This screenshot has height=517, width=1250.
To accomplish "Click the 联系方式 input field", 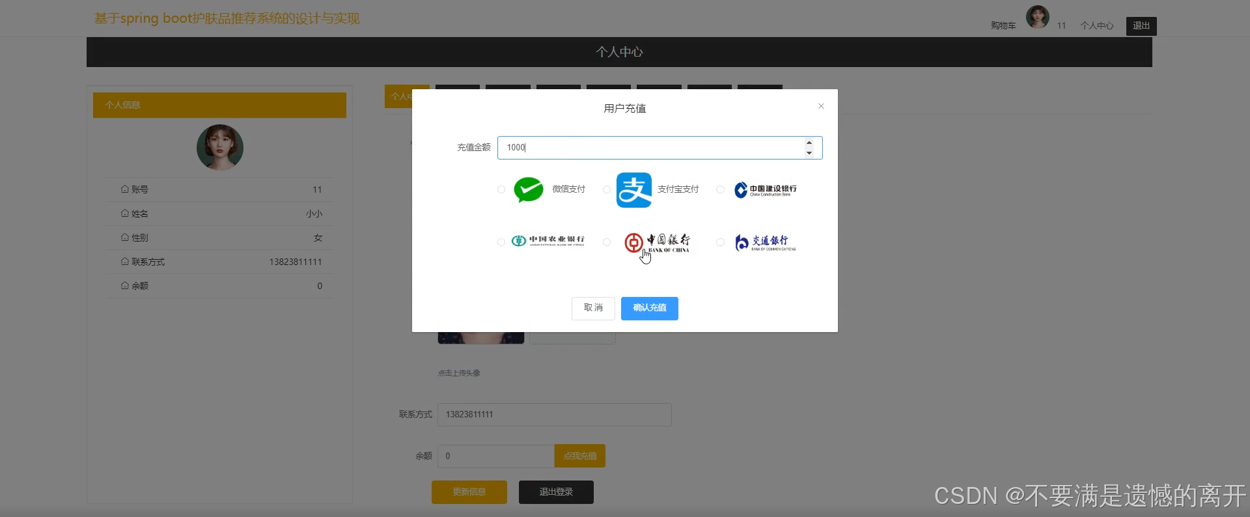I will pos(555,415).
